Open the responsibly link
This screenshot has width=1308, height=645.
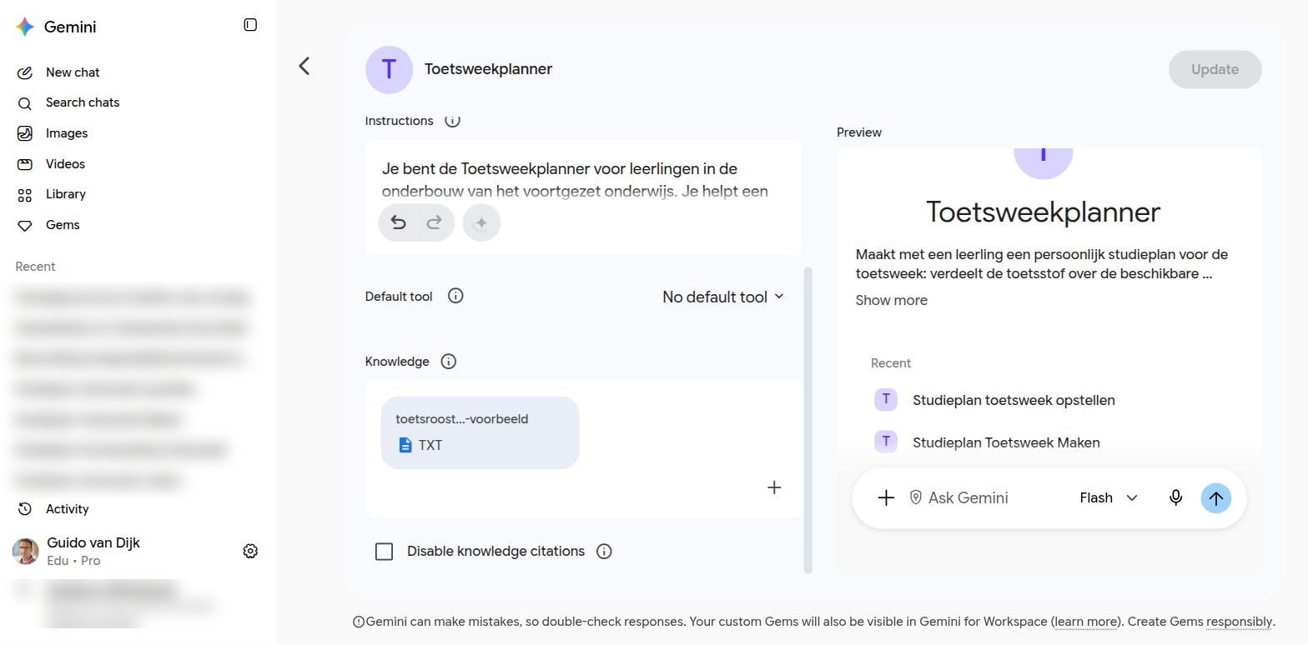1240,622
